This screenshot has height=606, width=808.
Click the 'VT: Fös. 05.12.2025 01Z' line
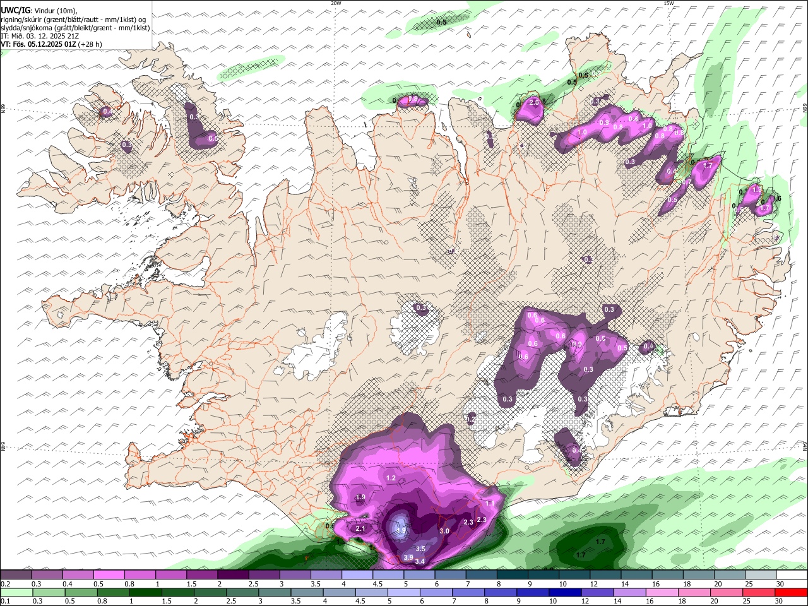(39, 44)
